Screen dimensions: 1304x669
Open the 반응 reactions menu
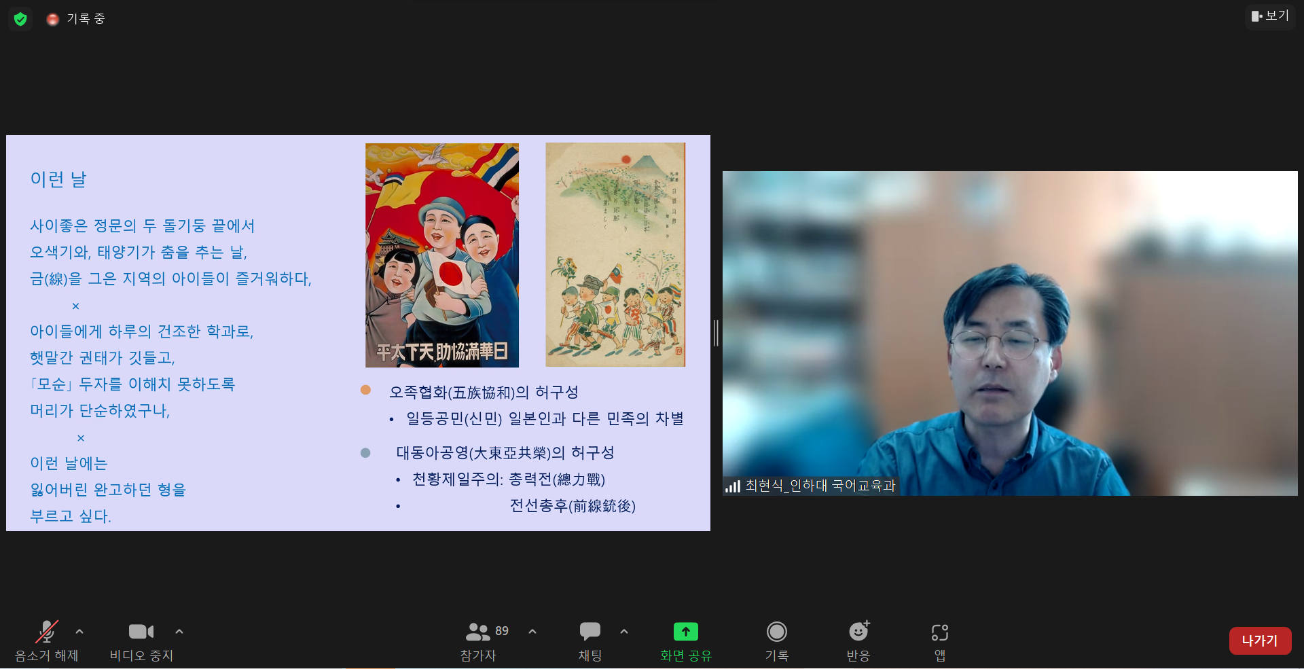pyautogui.click(x=858, y=640)
